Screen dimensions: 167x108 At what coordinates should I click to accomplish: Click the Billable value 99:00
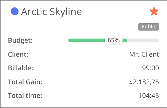(x=150, y=68)
